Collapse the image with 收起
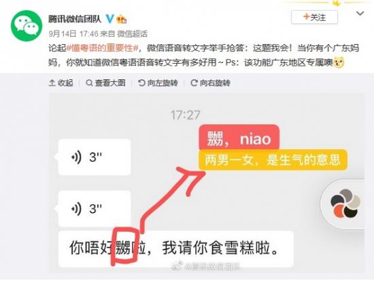374x284 pixels. point(61,83)
